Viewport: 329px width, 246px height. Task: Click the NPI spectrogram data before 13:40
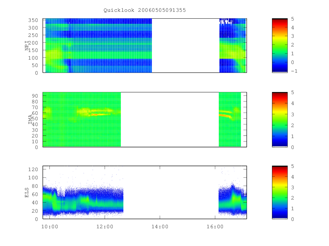pyautogui.click(x=99, y=46)
